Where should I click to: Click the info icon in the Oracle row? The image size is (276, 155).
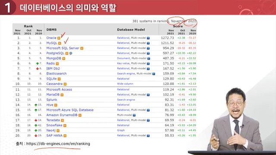coord(148,38)
